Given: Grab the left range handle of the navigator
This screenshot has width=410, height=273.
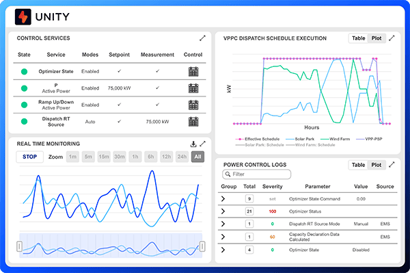Looking at the screenshot, I should (x=19, y=246).
